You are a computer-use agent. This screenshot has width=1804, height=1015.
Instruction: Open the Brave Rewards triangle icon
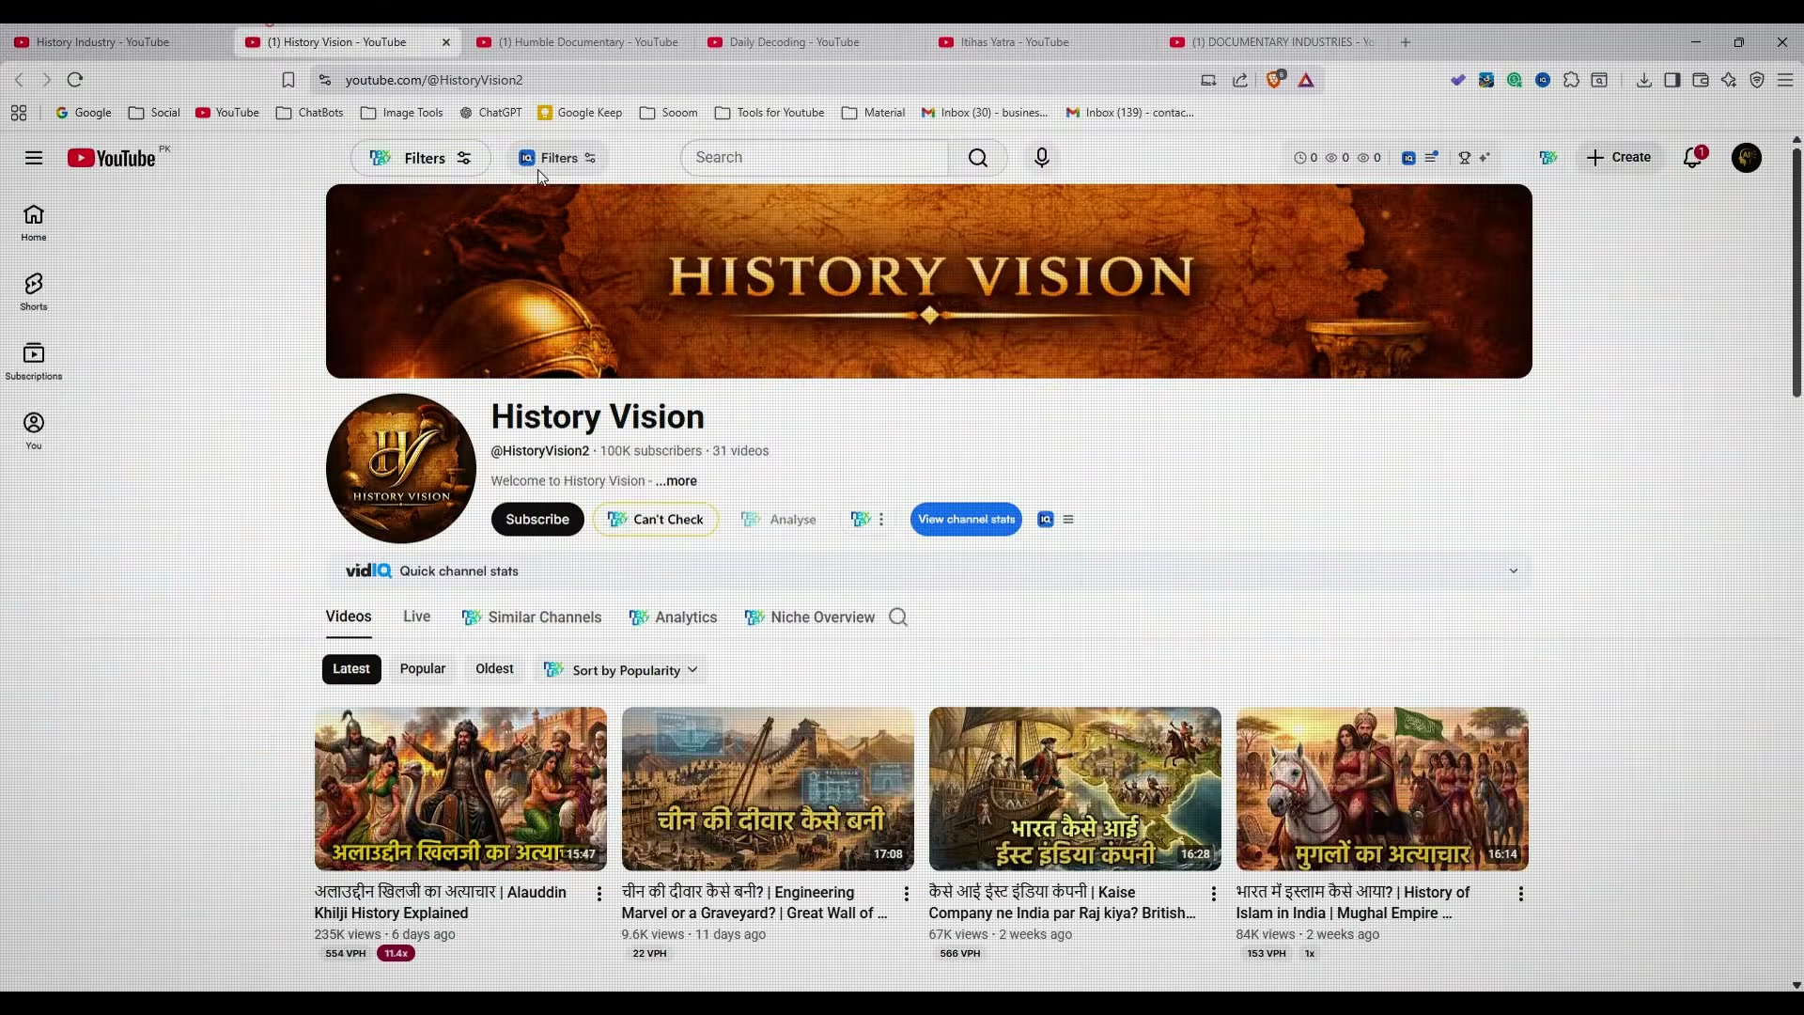coord(1306,81)
